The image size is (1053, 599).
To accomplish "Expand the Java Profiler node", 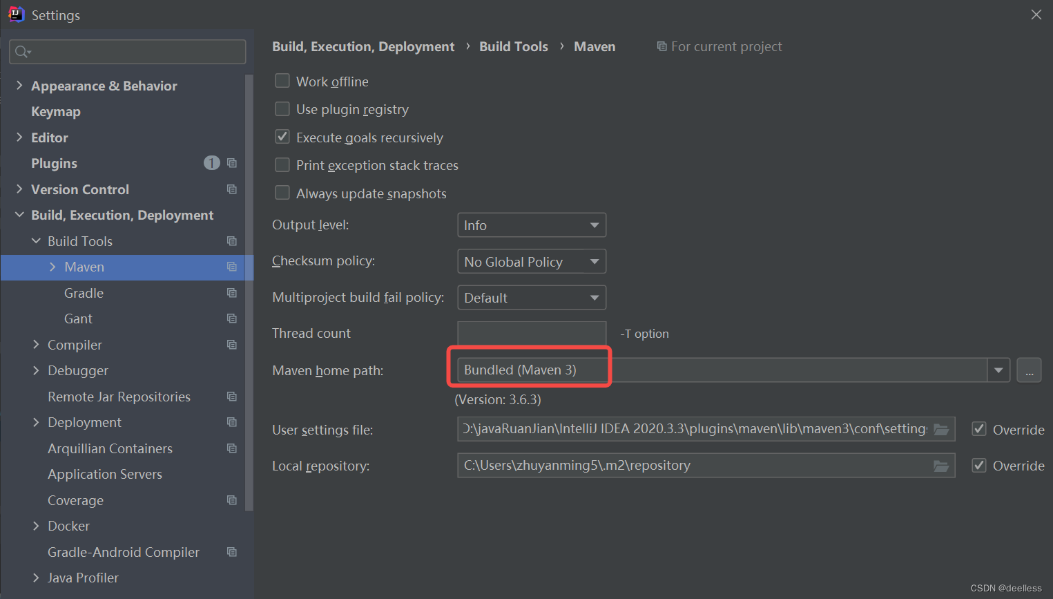I will (36, 578).
